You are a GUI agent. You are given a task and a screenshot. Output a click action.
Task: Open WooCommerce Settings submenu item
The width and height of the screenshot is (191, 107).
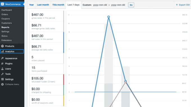[x=5, y=32]
